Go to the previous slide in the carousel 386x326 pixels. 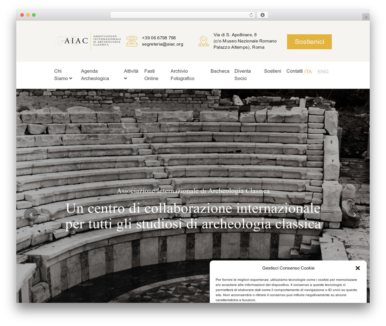click(x=31, y=215)
